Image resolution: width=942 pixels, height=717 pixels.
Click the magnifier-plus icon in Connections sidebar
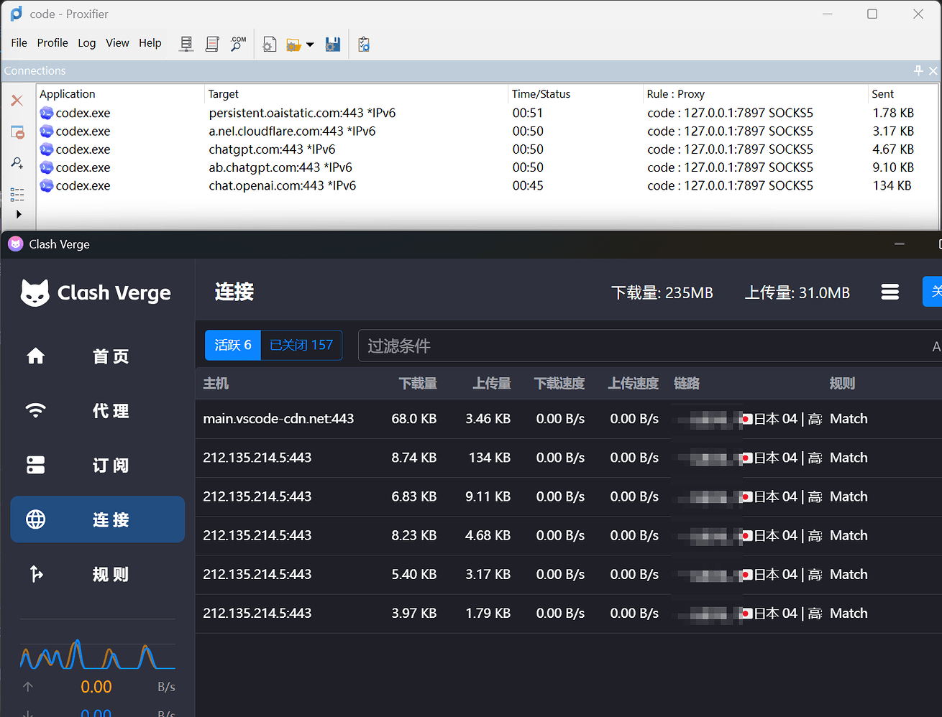(17, 163)
